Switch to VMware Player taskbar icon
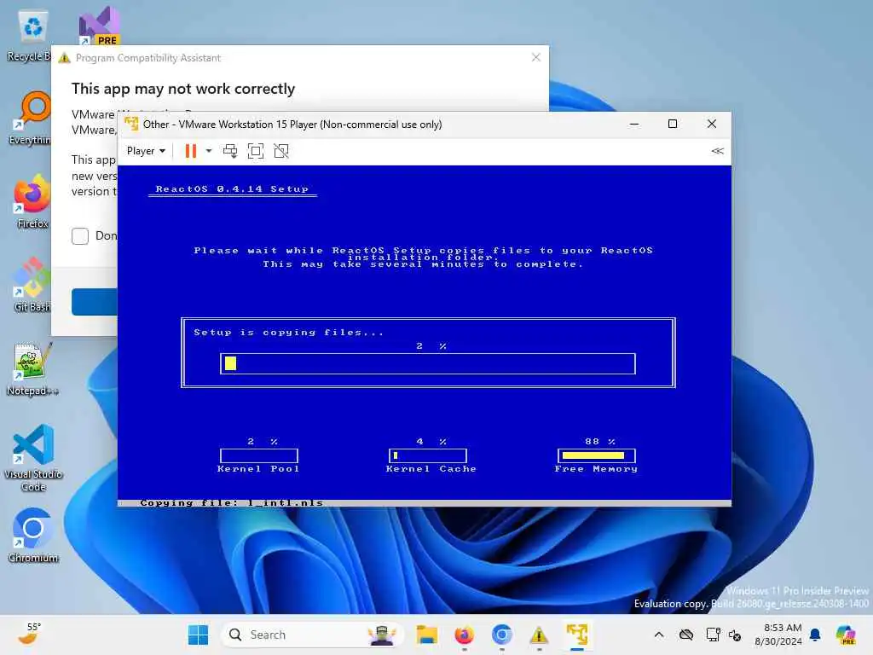Image resolution: width=873 pixels, height=655 pixels. [x=577, y=635]
